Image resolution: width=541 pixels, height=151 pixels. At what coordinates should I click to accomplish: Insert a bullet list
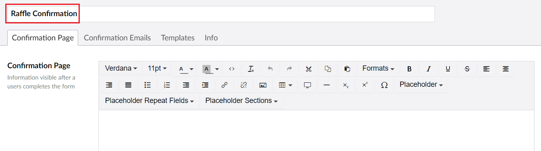[147, 85]
